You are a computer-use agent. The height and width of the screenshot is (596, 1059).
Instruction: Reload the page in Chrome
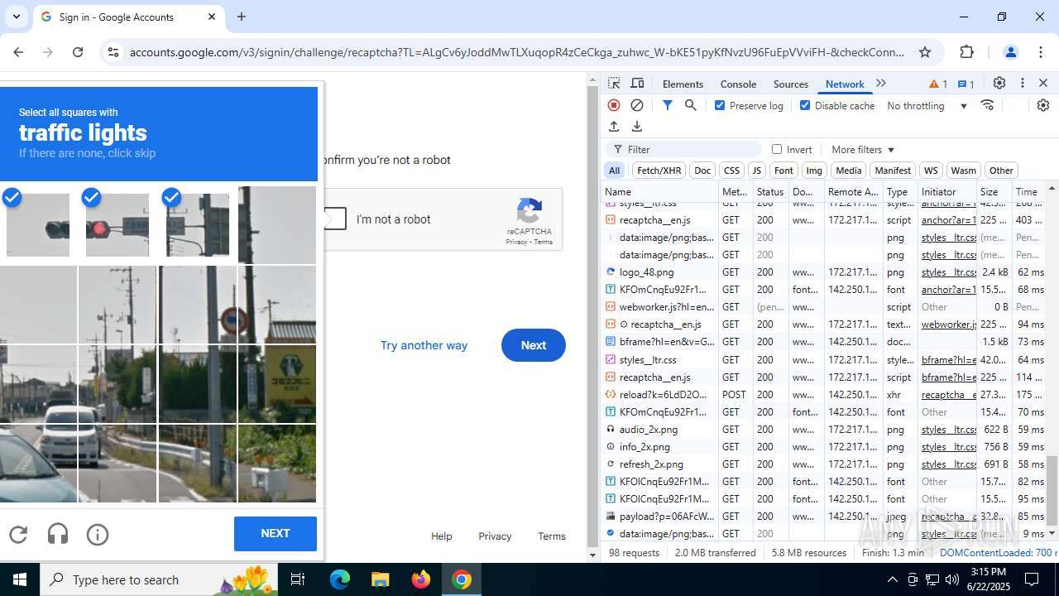coord(78,52)
